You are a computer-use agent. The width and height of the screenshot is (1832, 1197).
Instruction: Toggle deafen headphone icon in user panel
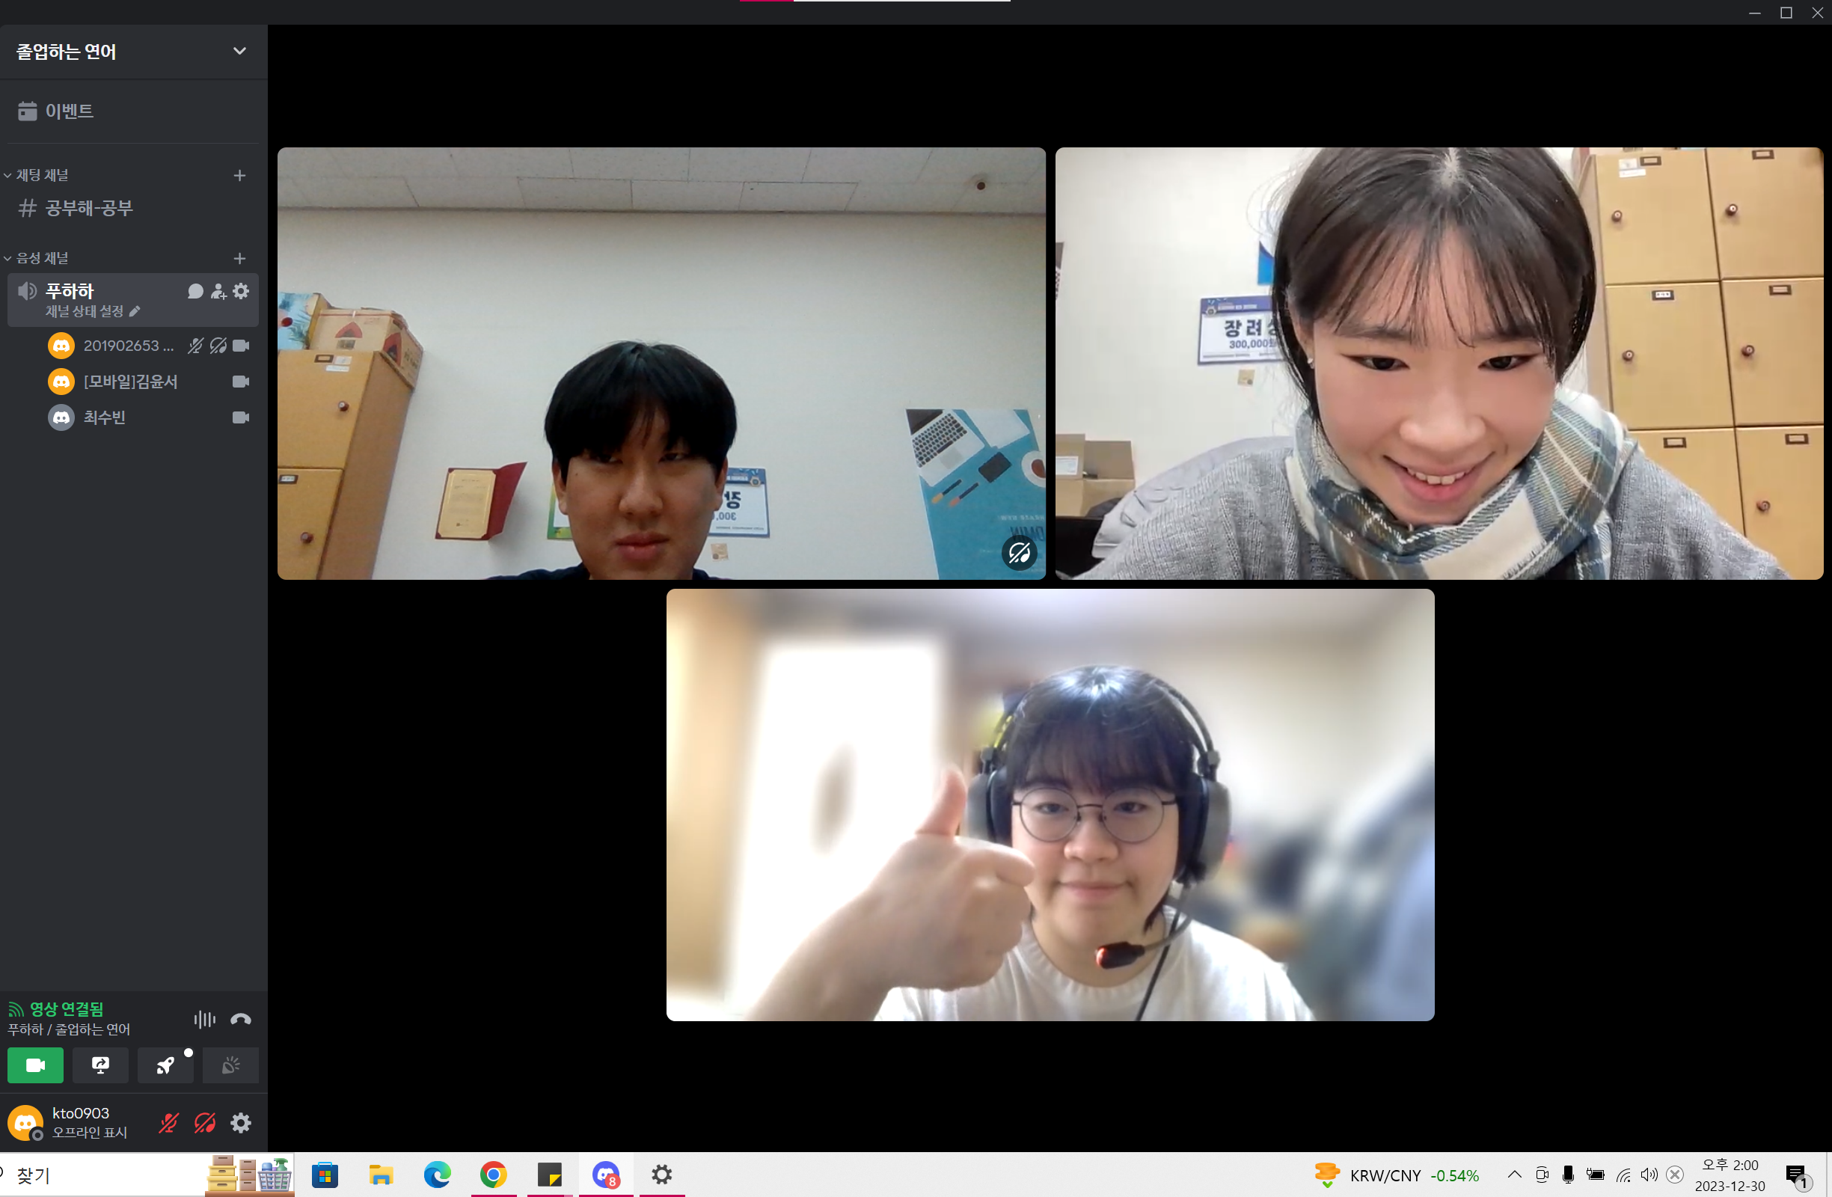click(205, 1123)
